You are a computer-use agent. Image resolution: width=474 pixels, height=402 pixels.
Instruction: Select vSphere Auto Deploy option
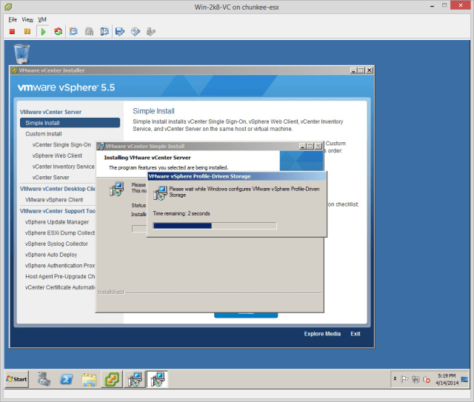51,255
